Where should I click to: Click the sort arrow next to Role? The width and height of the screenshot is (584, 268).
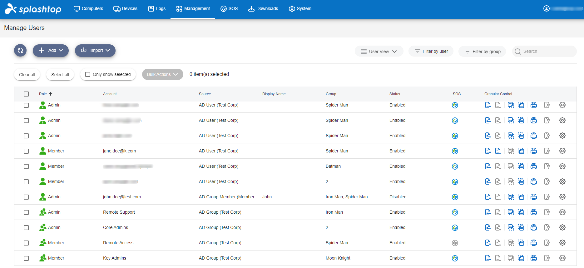click(51, 94)
